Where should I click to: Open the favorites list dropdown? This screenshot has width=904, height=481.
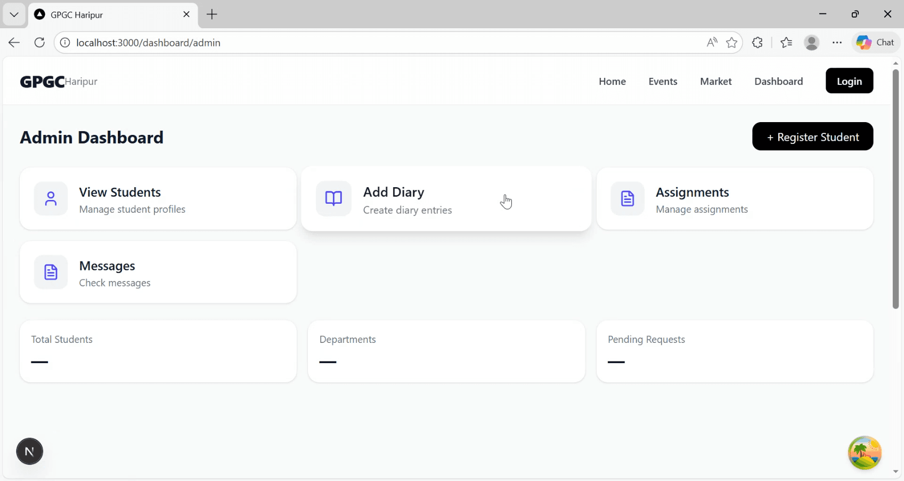[786, 42]
